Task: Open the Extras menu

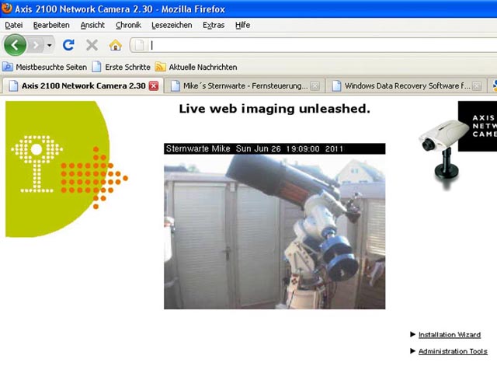Action: click(214, 25)
